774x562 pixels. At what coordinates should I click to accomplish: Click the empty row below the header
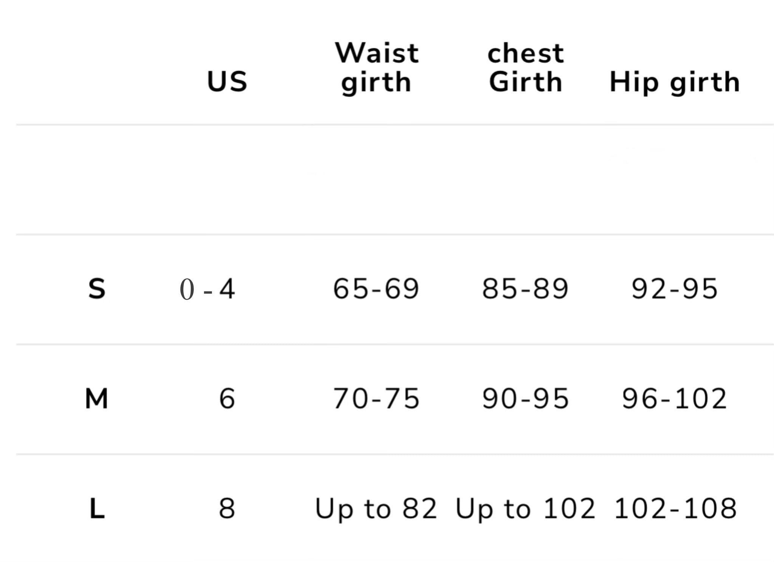point(395,180)
